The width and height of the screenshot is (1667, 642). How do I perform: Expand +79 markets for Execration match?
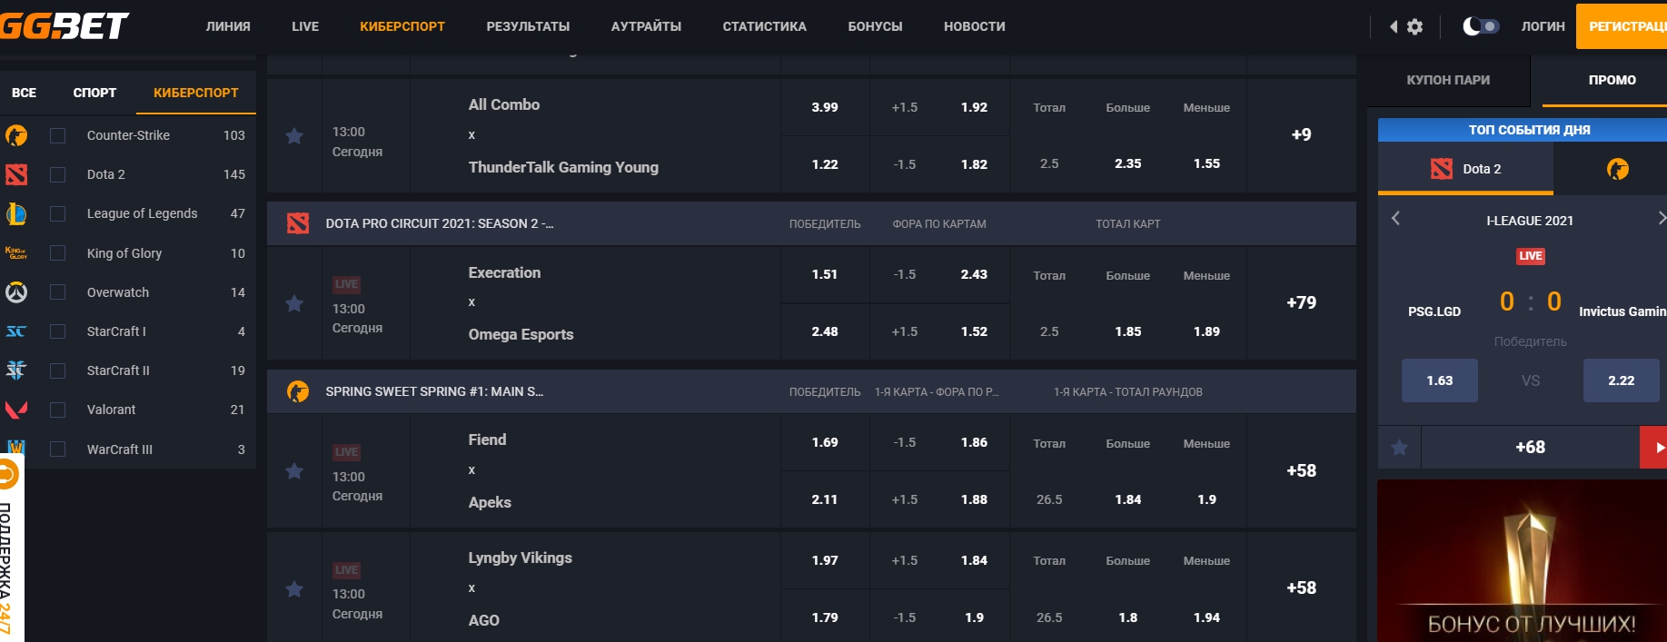1301,303
